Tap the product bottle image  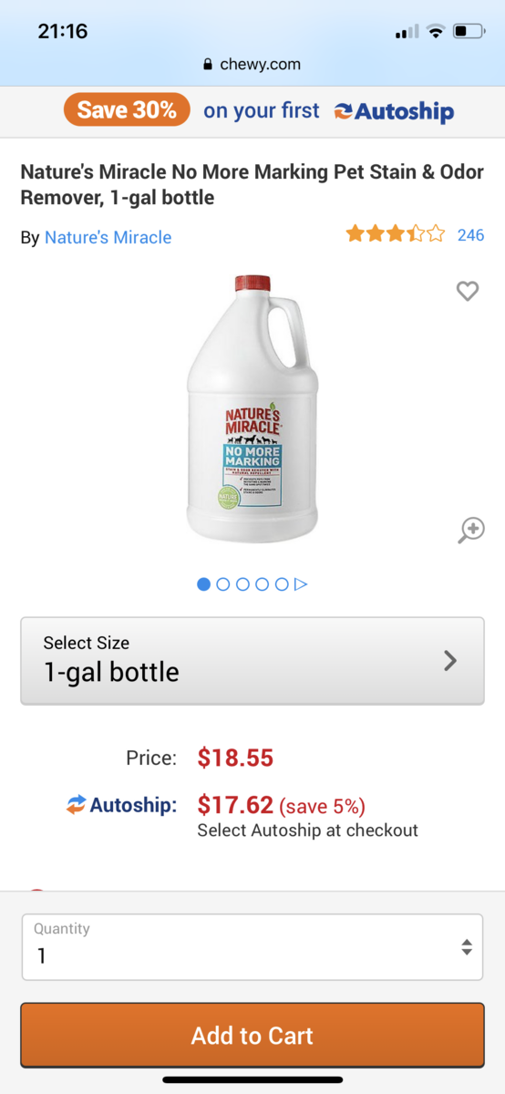(x=252, y=408)
